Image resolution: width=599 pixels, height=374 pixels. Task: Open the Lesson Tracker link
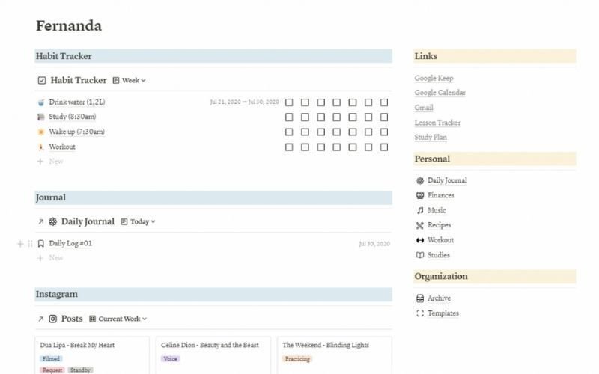point(437,123)
